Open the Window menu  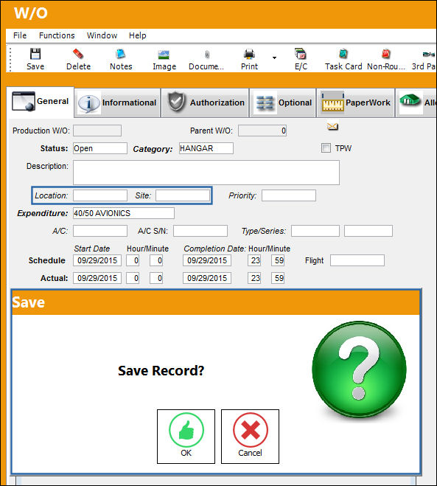pyautogui.click(x=102, y=35)
